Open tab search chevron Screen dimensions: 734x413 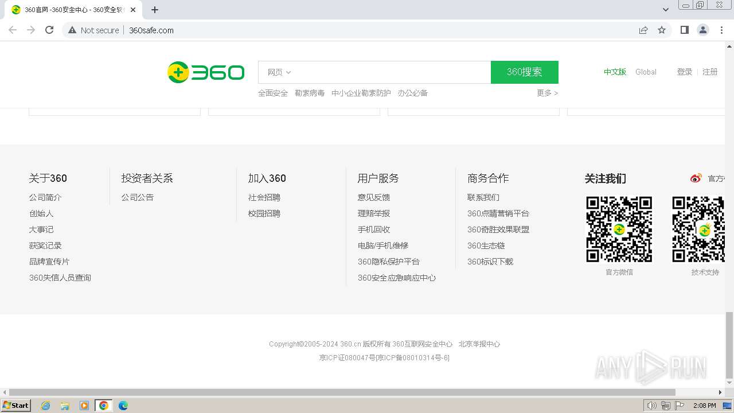[x=666, y=10]
